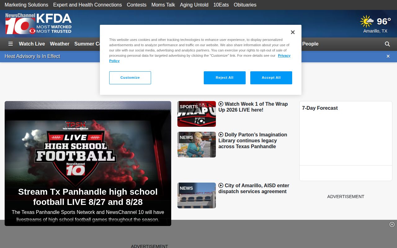Click the sunny weather icon
This screenshot has width=397, height=248.
point(367,21)
